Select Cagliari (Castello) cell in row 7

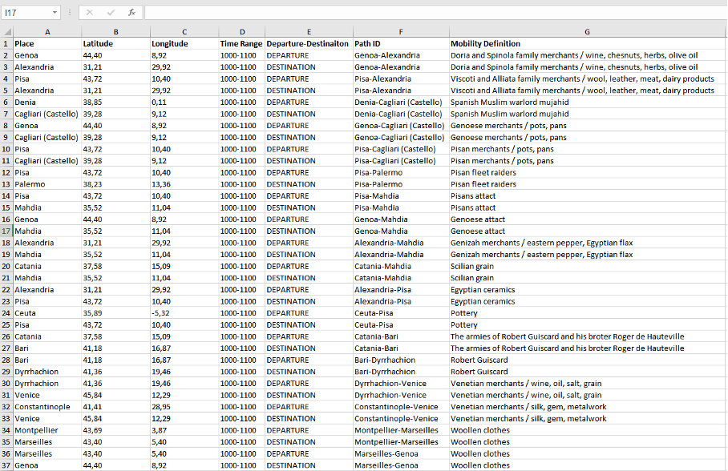click(x=47, y=115)
